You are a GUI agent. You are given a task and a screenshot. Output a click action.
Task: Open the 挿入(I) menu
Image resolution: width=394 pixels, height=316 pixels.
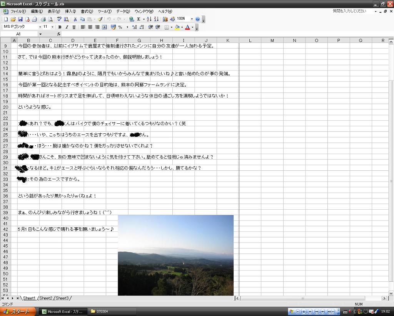click(70, 11)
